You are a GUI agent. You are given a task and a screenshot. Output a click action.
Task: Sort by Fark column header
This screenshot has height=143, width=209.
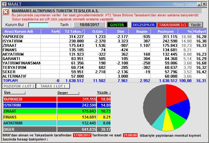click(50, 31)
